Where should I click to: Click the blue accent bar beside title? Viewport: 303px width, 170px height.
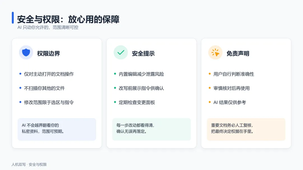pyautogui.click(x=13, y=18)
